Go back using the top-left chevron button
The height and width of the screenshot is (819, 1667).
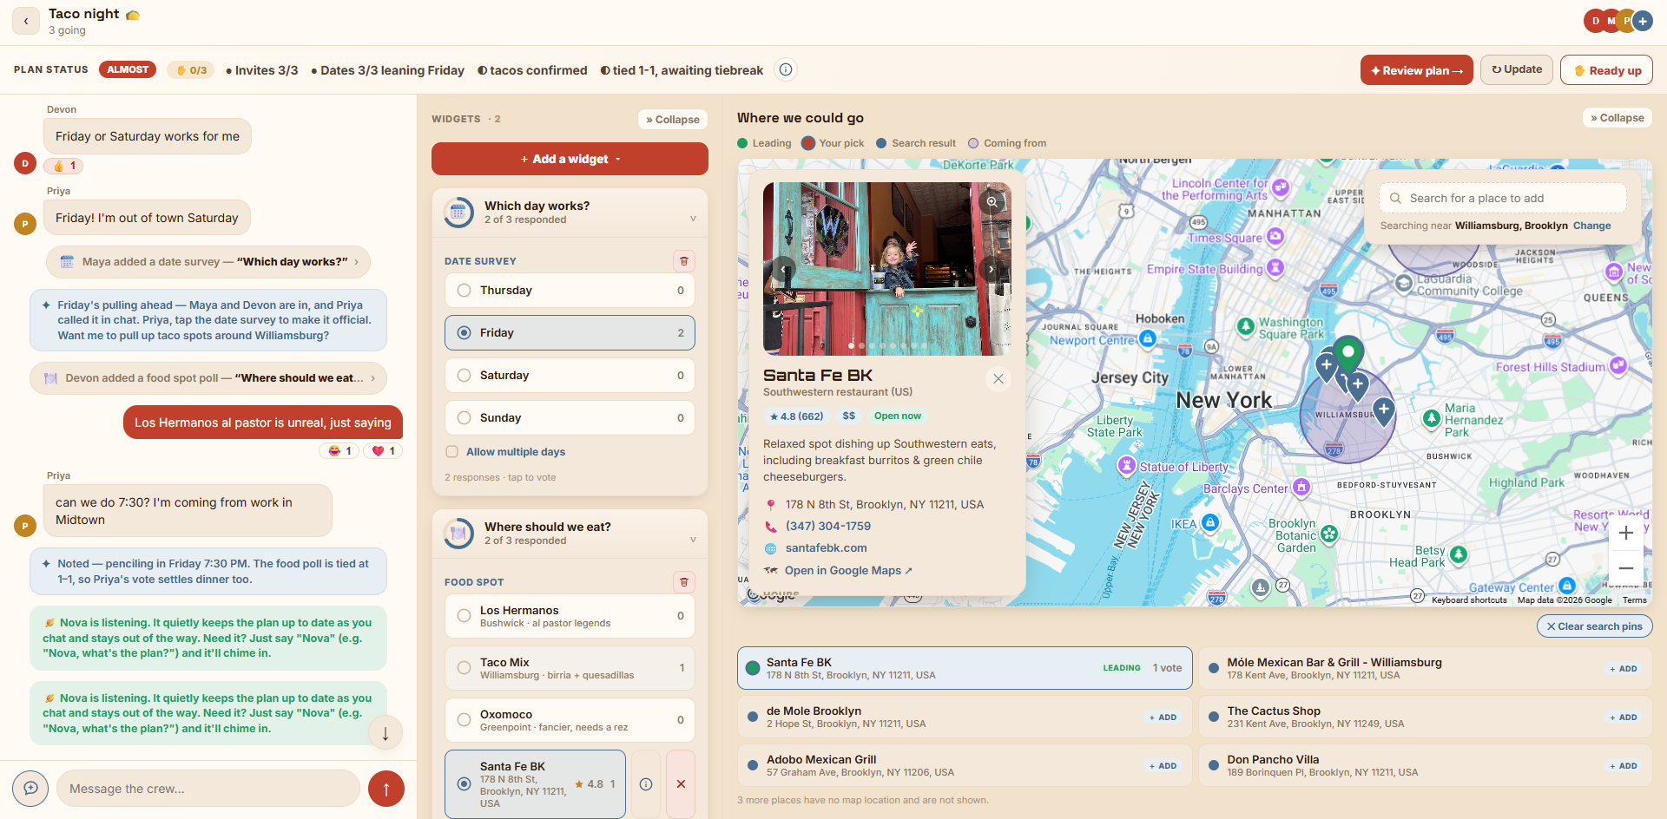coord(26,21)
